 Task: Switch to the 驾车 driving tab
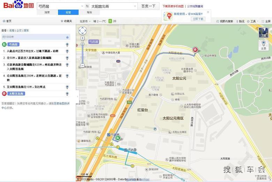tap(90, 13)
